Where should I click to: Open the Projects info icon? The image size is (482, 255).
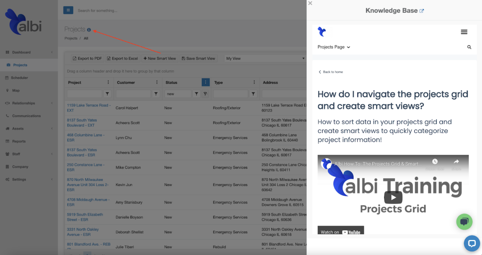pos(89,30)
